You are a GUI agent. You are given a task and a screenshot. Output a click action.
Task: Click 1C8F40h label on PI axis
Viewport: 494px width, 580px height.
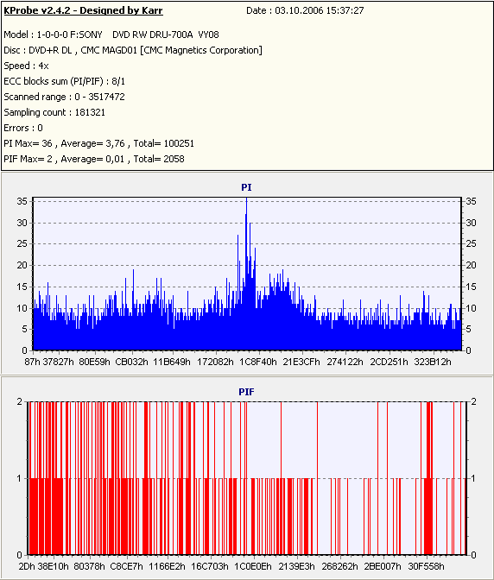[x=258, y=362]
